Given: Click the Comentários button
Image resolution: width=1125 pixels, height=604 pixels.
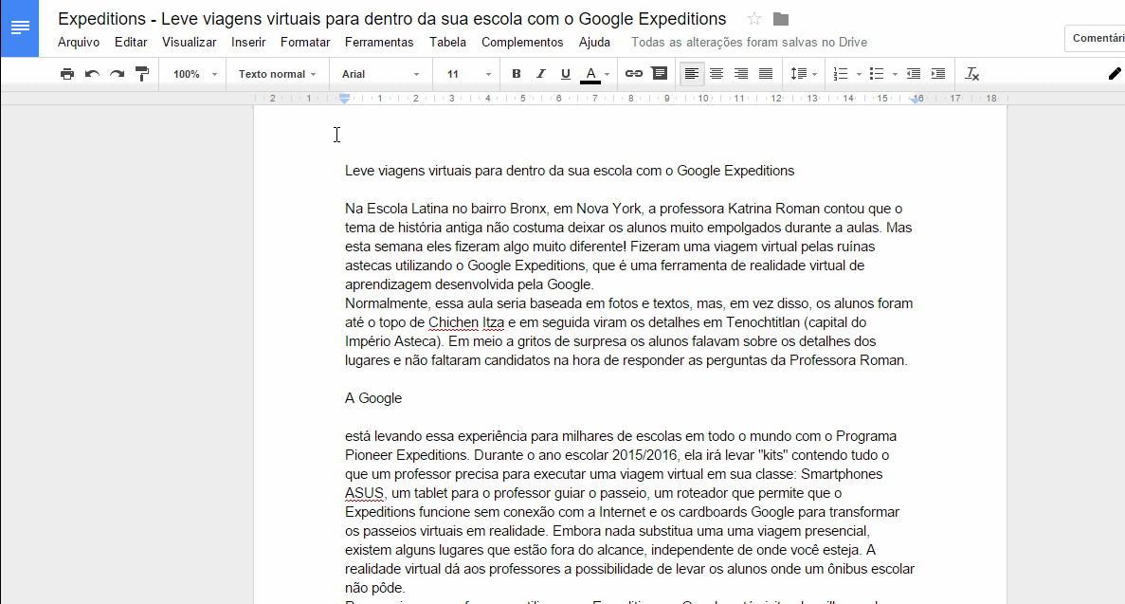Looking at the screenshot, I should (1096, 38).
